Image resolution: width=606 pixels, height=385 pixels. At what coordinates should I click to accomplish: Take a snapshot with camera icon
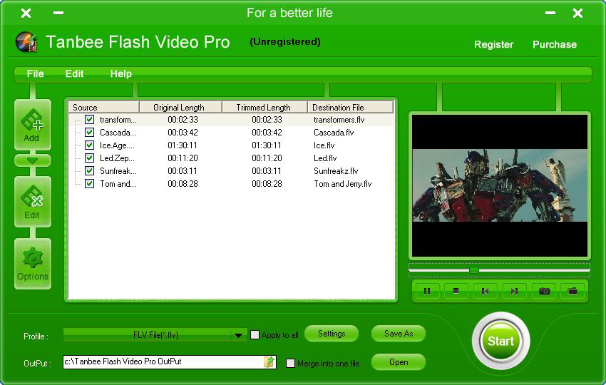coord(544,291)
